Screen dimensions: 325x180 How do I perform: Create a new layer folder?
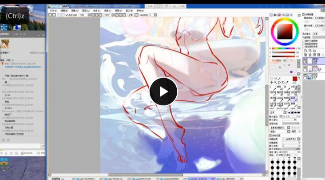click(314, 51)
